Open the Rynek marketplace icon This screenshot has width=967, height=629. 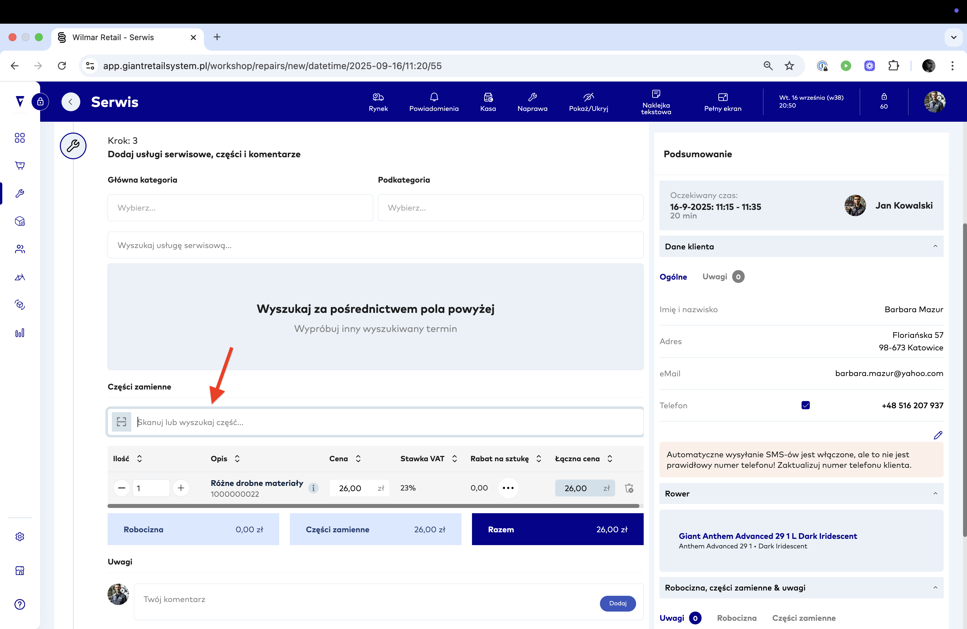click(x=378, y=97)
